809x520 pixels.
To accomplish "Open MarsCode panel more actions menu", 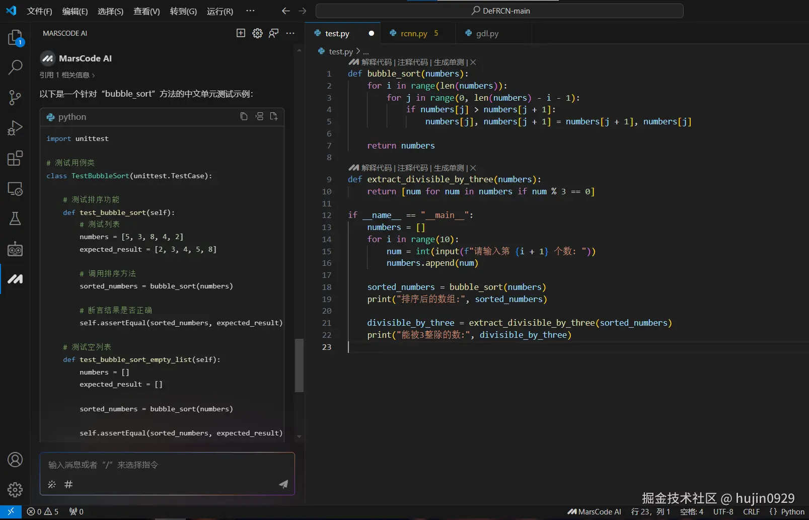I will click(290, 33).
